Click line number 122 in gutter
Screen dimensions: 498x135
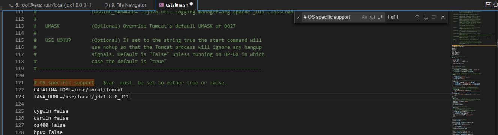pos(22,90)
